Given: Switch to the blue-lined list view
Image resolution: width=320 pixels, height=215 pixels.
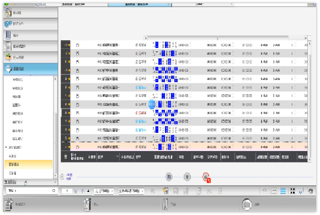Looking at the screenshot, I should 283,191.
